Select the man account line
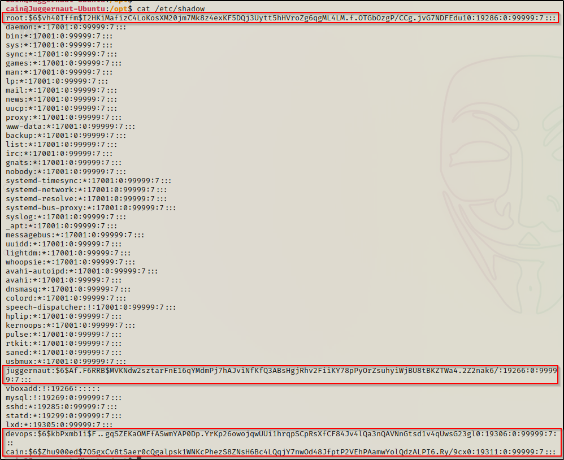This screenshot has width=564, height=460. point(59,72)
